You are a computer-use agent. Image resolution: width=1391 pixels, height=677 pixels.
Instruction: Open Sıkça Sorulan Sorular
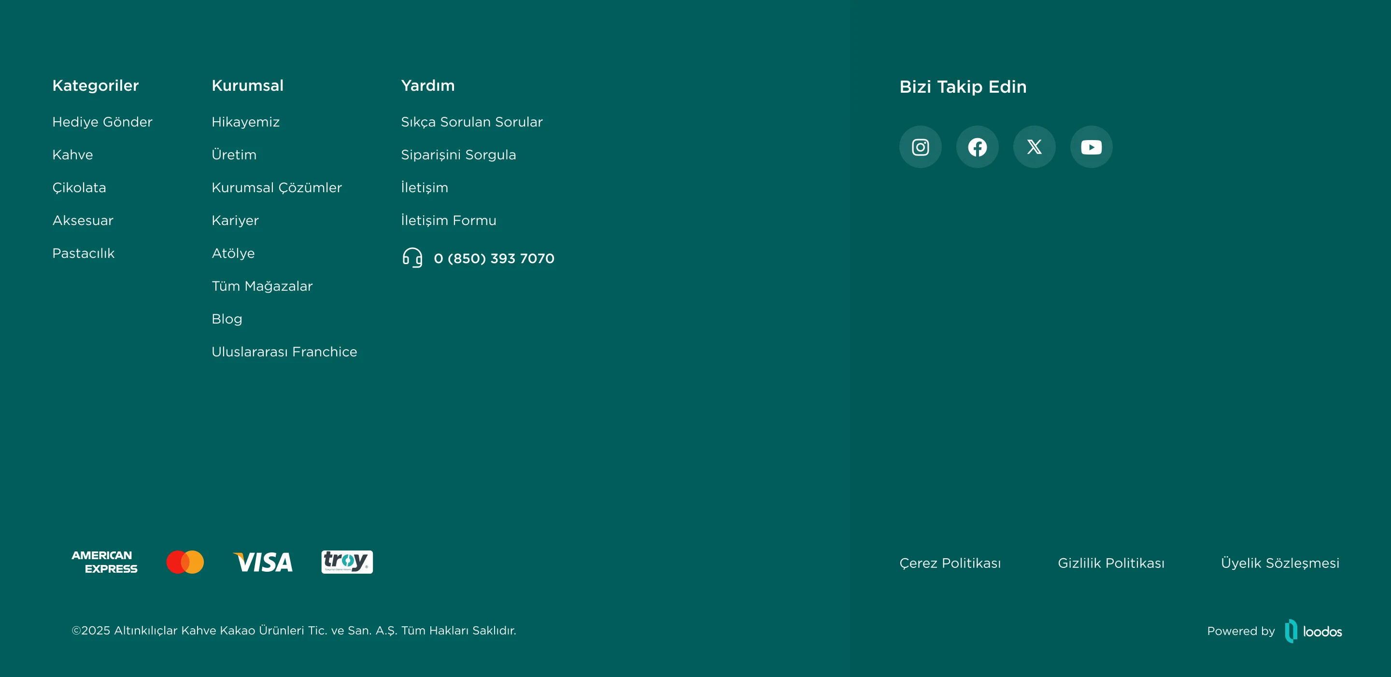click(x=472, y=122)
